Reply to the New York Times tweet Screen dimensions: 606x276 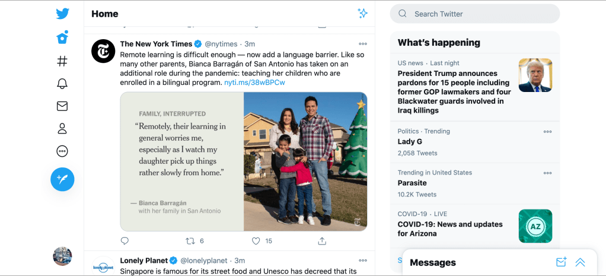coord(125,241)
